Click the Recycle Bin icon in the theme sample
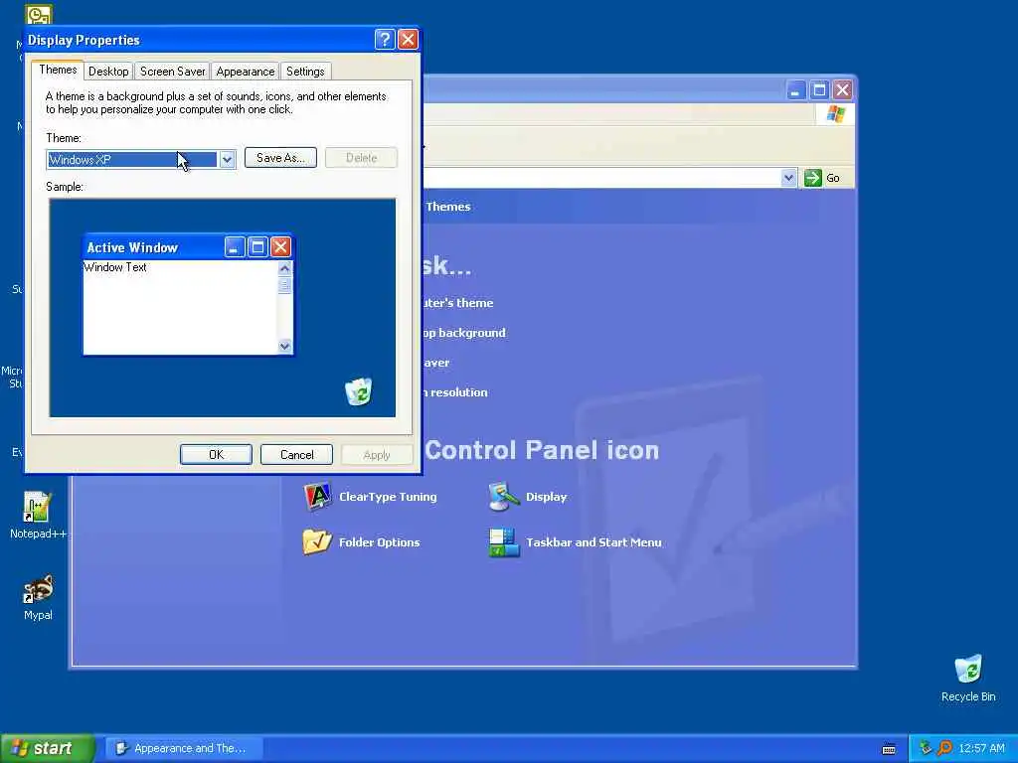1018x763 pixels. click(358, 391)
